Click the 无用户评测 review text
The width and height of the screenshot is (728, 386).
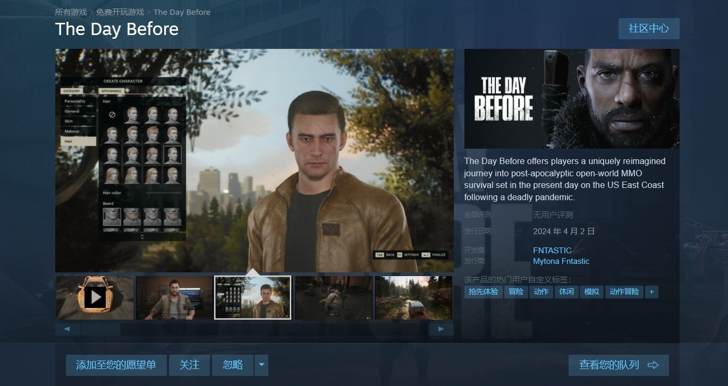(553, 215)
